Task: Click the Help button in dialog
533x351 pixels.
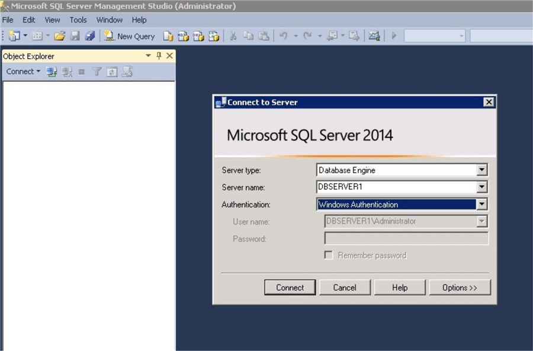Action: tap(400, 288)
